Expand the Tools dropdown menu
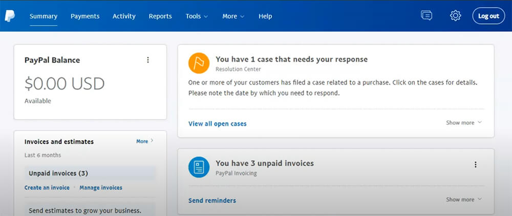The height and width of the screenshot is (216, 512). pos(197,16)
